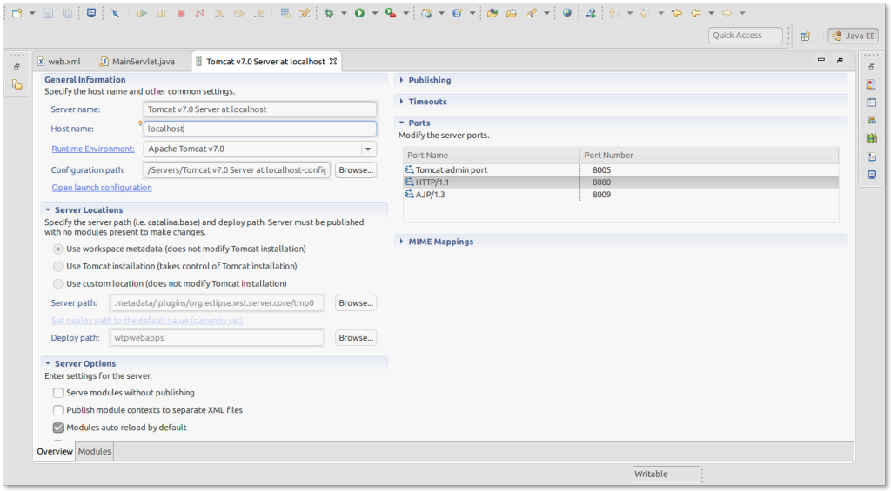
Task: Select Use Tomcat installation radio button
Action: coord(58,266)
